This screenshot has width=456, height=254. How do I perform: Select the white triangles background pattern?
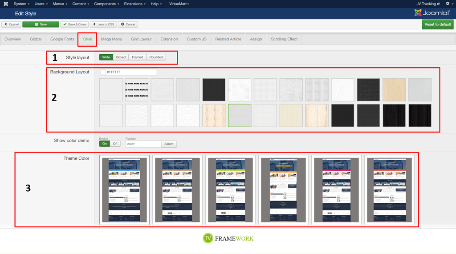pos(240,90)
